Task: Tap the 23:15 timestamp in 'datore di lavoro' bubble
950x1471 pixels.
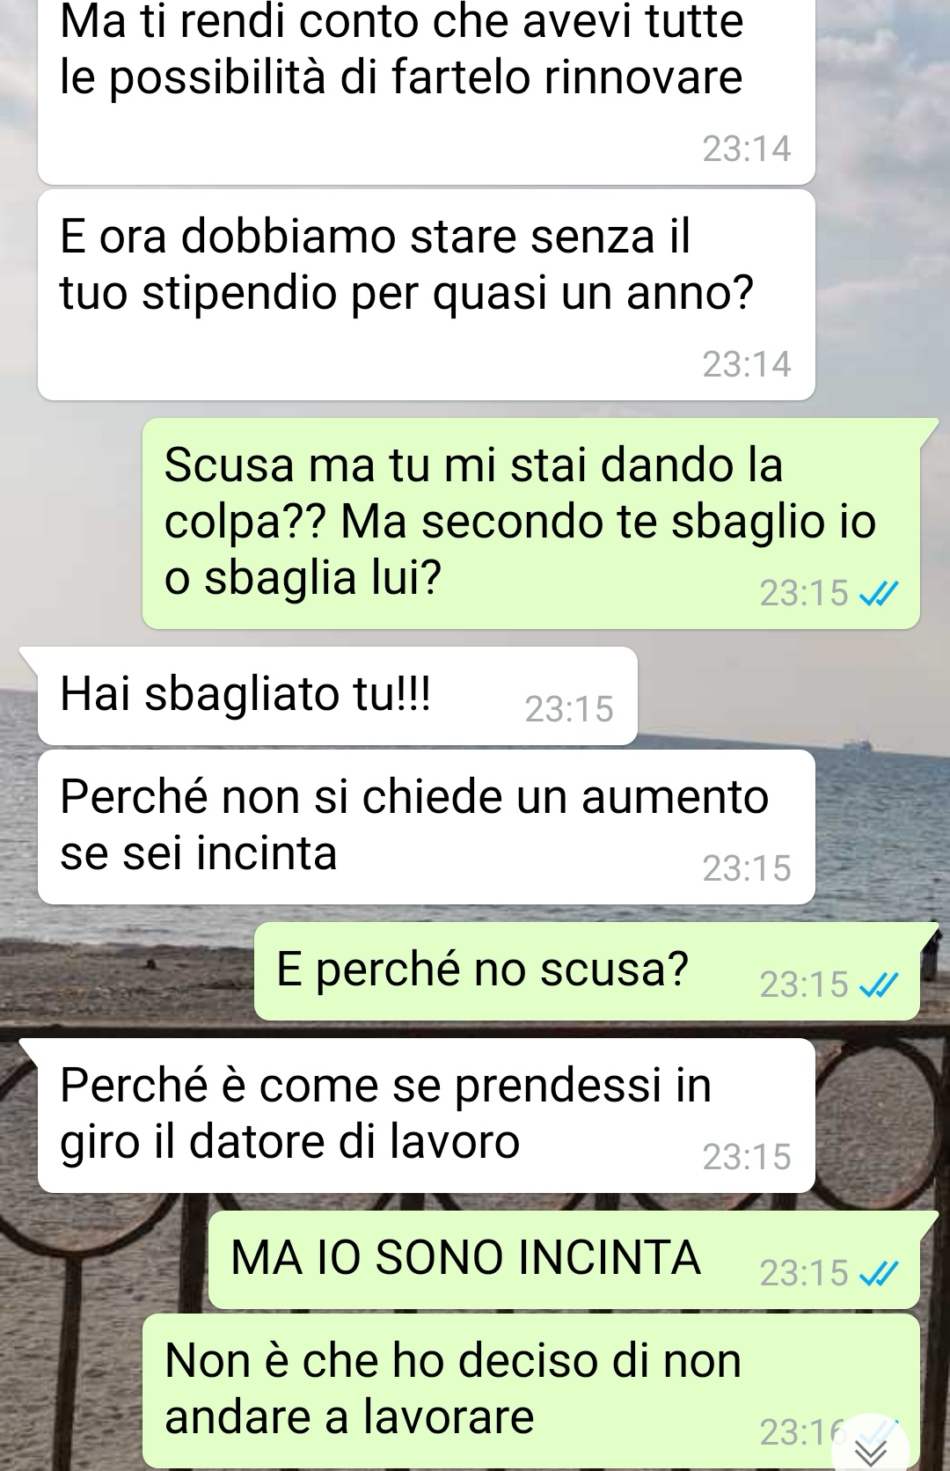Action: tap(747, 1157)
